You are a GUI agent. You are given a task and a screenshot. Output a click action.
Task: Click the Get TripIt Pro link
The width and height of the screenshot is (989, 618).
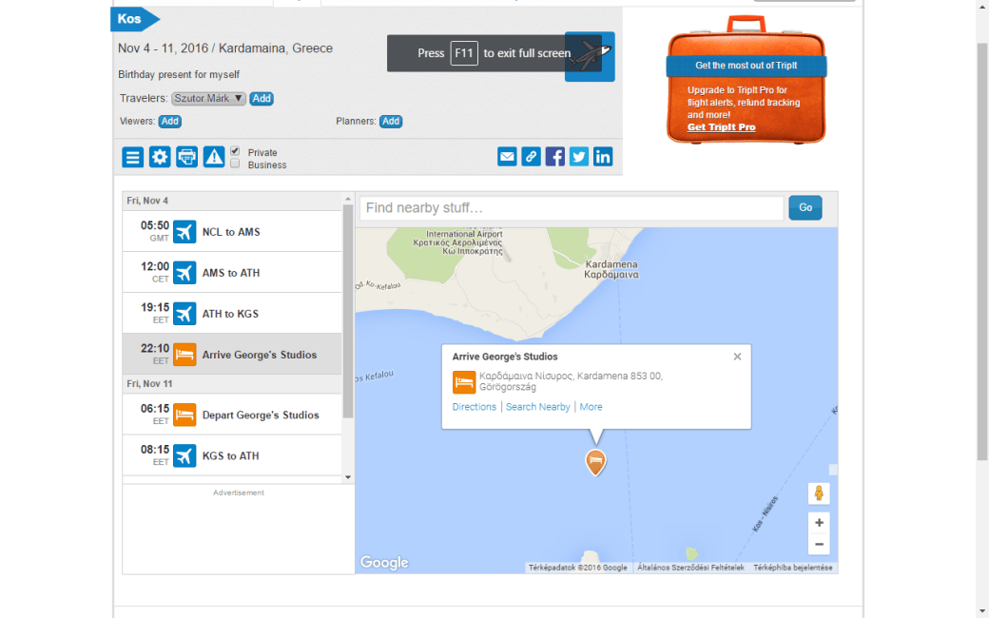[x=721, y=127]
